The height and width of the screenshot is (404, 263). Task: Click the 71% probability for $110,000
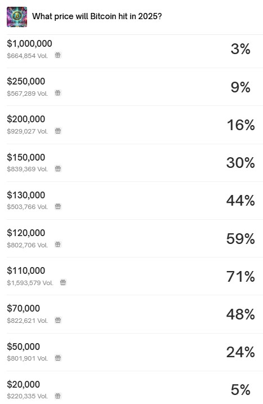pos(240,277)
